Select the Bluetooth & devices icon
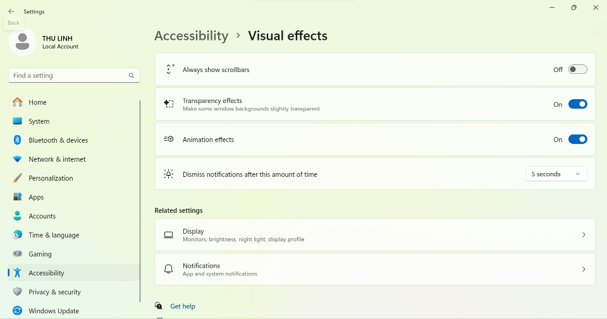The width and height of the screenshot is (607, 319). click(x=17, y=140)
